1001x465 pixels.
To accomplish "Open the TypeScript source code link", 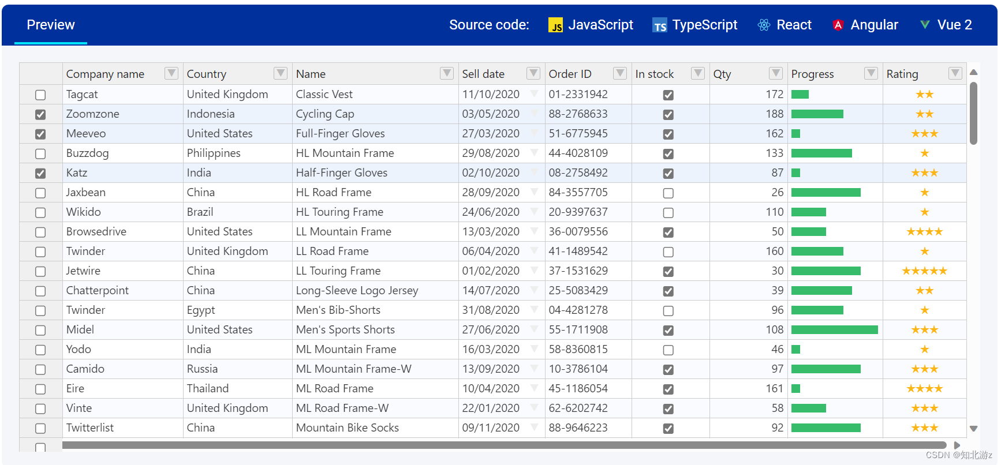I will tap(694, 25).
